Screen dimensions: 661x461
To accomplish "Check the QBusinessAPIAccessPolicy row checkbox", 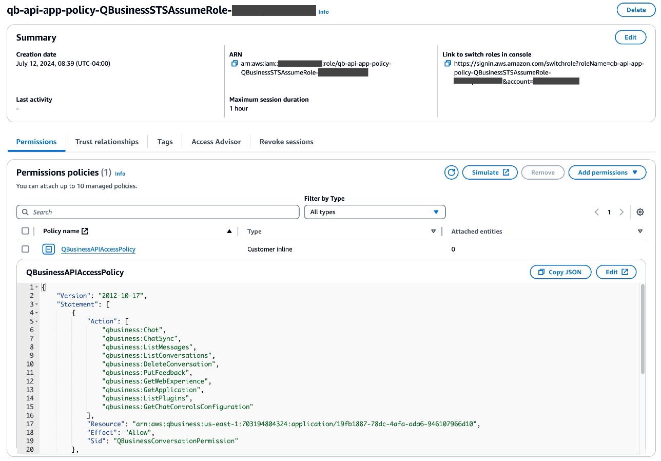I will (25, 249).
